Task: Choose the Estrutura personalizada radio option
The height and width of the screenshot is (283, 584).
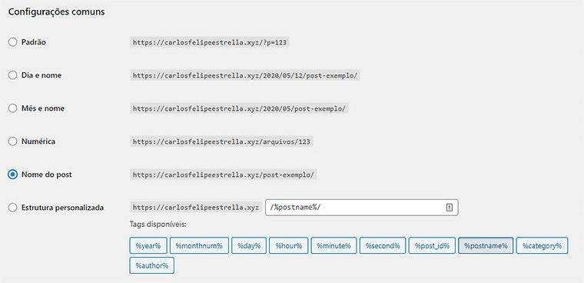Action: tap(12, 208)
